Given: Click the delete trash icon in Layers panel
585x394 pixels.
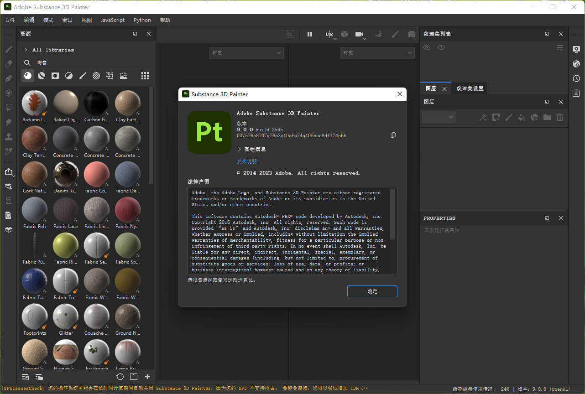Looking at the screenshot, I should tap(560, 117).
